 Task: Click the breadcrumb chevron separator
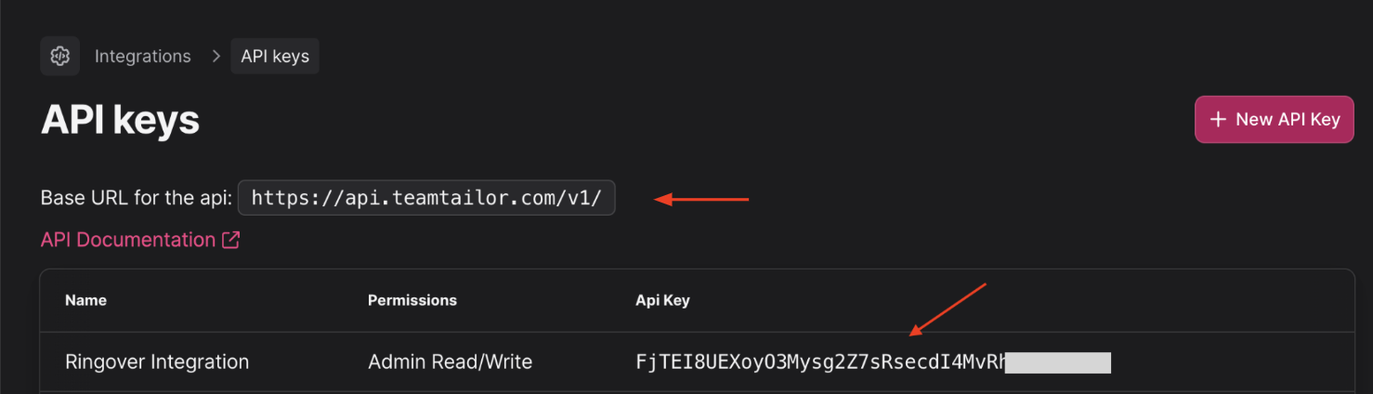pyautogui.click(x=216, y=56)
